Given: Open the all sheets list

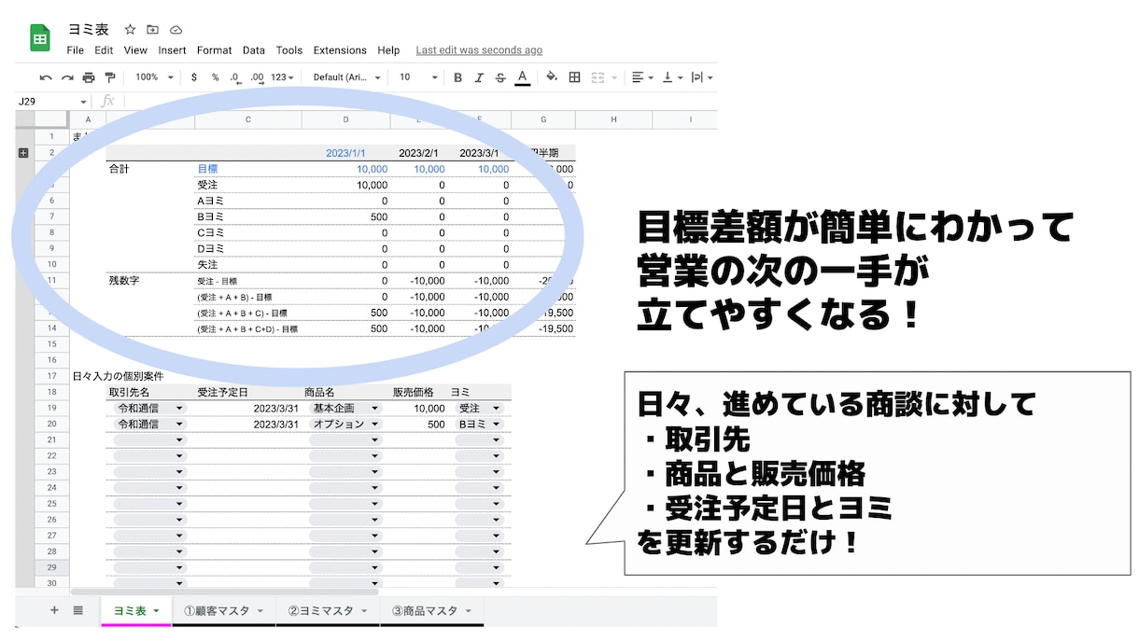Looking at the screenshot, I should tap(78, 610).
